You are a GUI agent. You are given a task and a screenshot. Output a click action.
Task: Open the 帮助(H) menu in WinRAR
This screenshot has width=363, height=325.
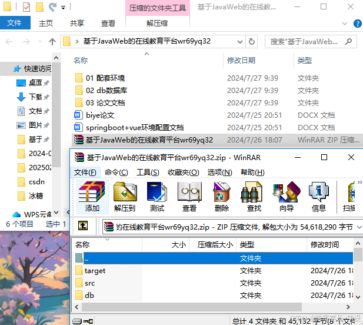pyautogui.click(x=252, y=172)
